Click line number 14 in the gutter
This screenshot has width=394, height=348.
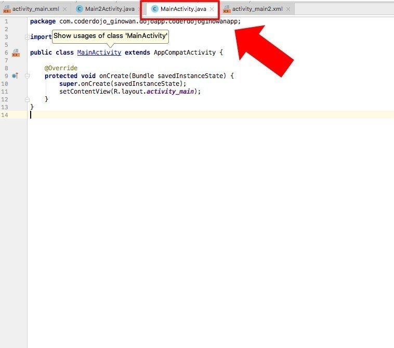[5, 115]
